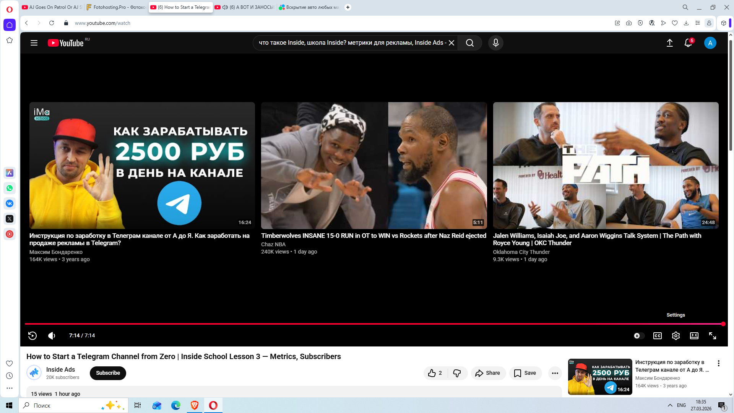Enter full screen mode

[712, 336]
